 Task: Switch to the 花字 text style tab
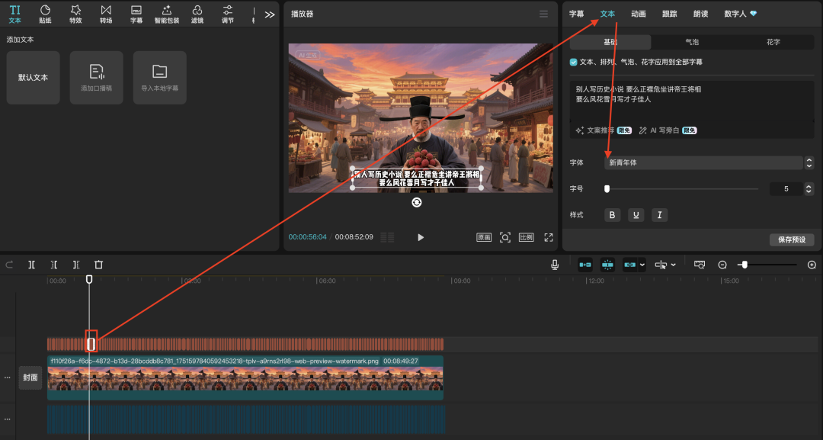tap(773, 42)
